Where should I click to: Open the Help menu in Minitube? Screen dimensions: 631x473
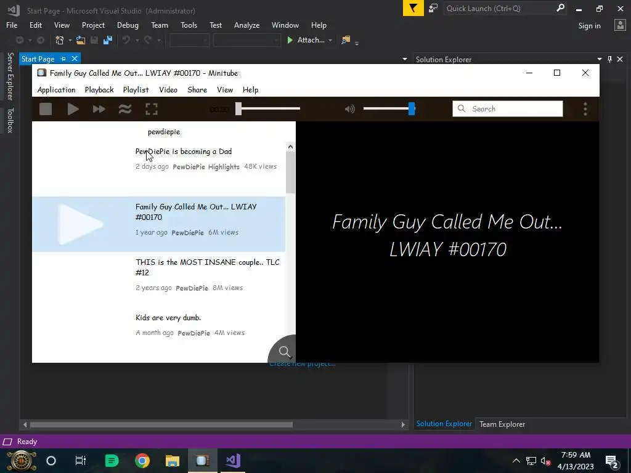(x=250, y=90)
